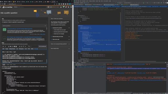Select the Code formatting help tab
Viewport: 168px width, 94px height.
pos(26,49)
